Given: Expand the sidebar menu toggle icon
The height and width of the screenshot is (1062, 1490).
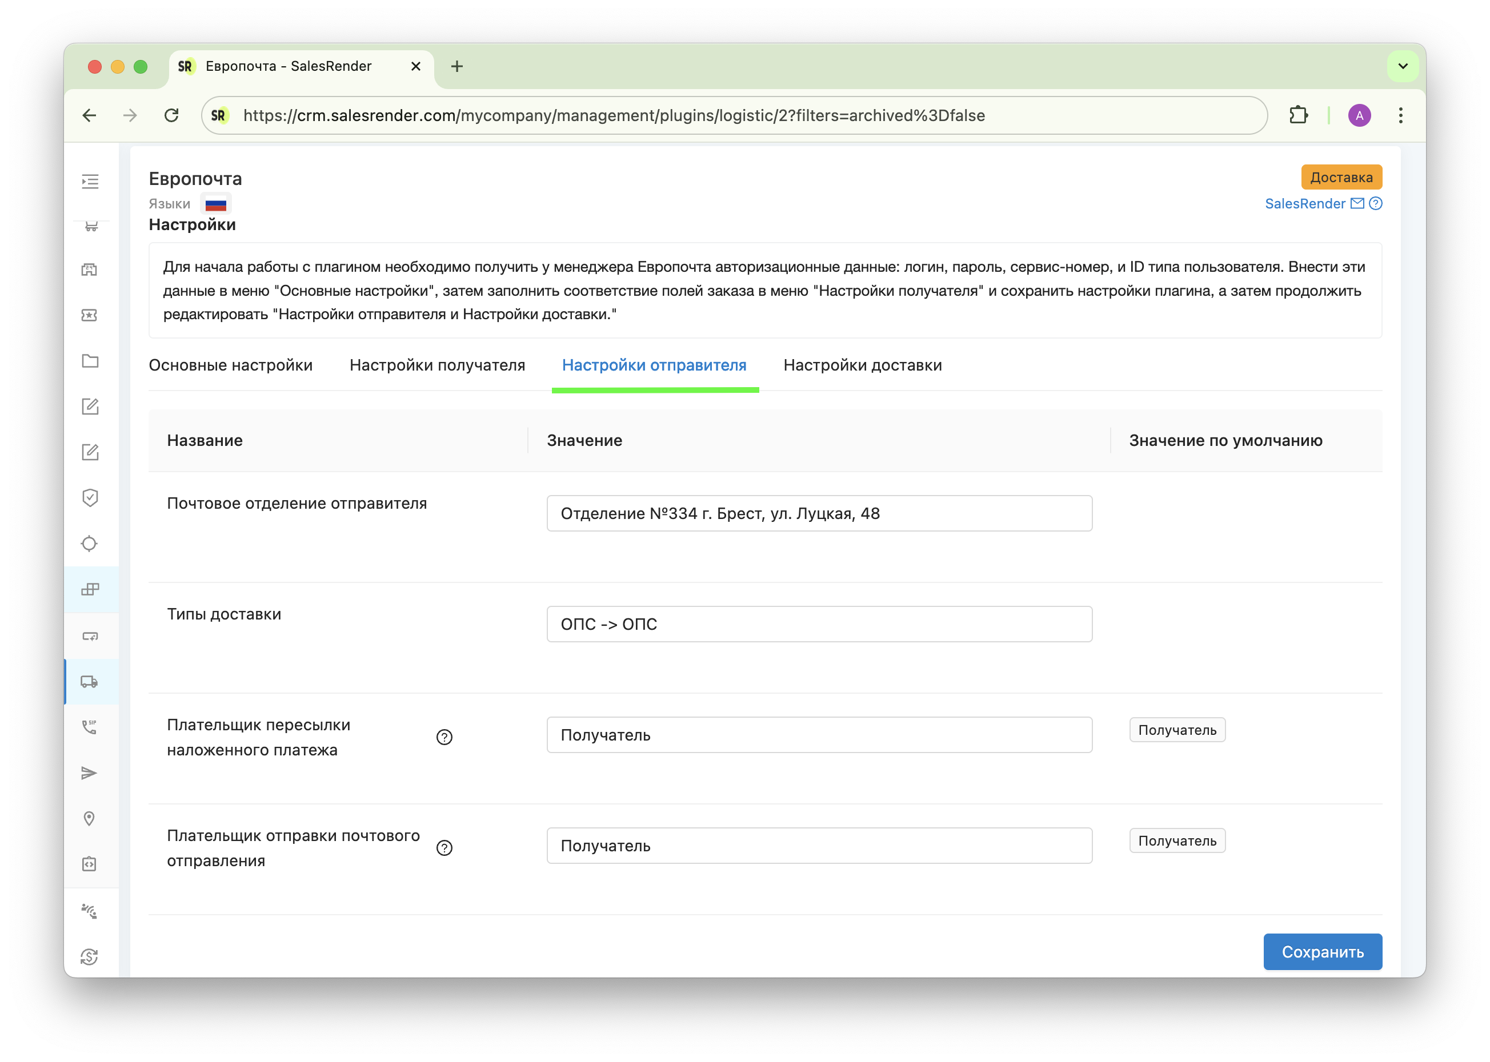Looking at the screenshot, I should click(90, 181).
